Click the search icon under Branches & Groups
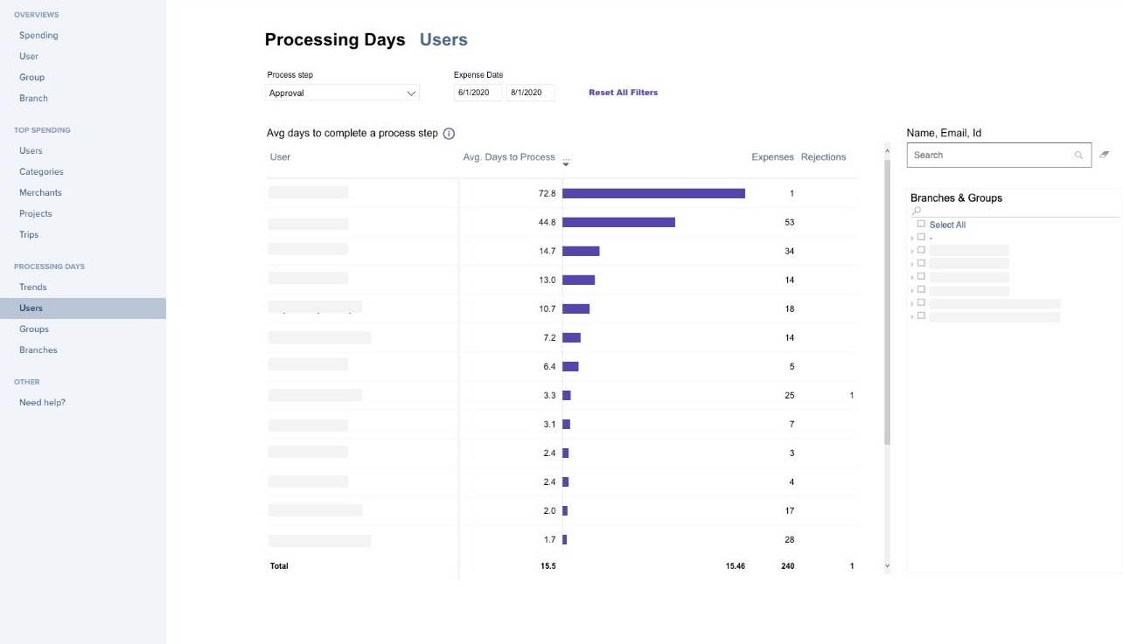 click(917, 211)
